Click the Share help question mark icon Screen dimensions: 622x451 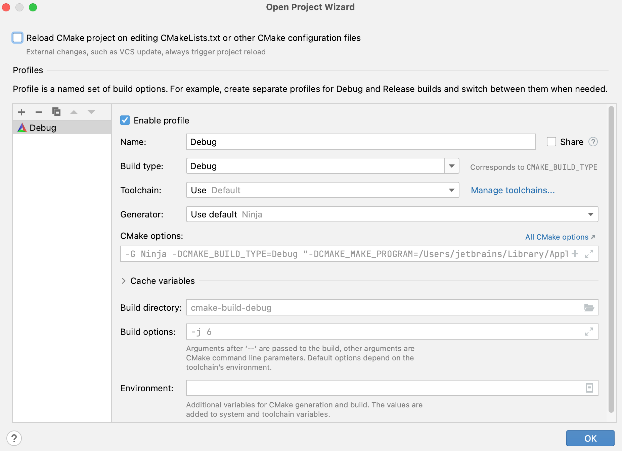click(x=593, y=142)
